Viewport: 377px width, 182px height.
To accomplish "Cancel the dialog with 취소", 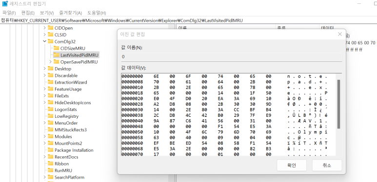I will 327,165.
